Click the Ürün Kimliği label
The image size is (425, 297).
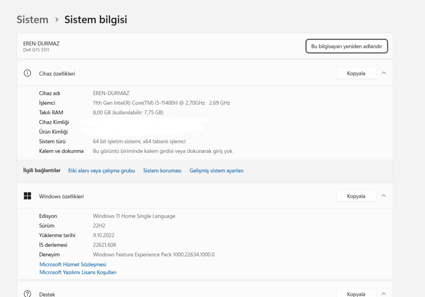pos(53,132)
